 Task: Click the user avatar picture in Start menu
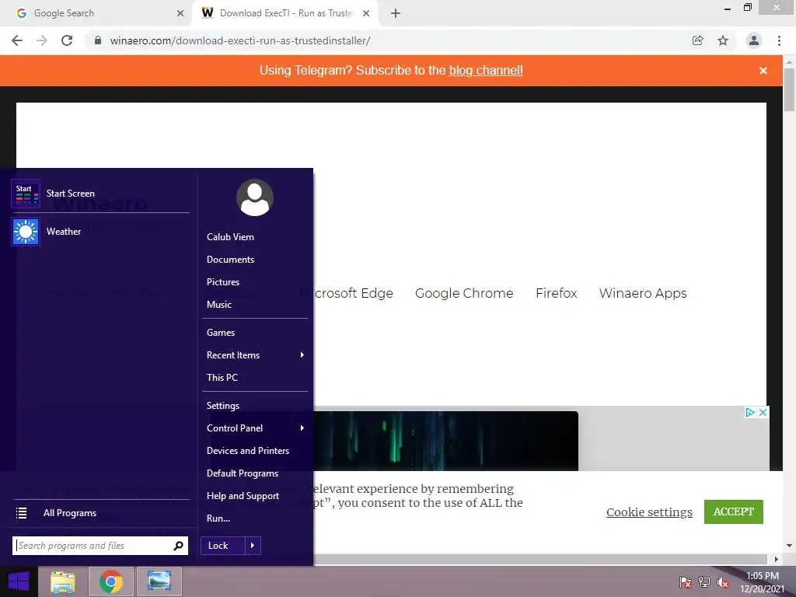click(x=255, y=197)
